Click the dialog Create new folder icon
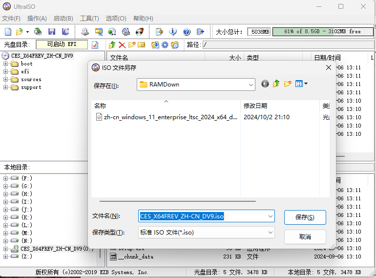The width and height of the screenshot is (376, 278). 288,84
